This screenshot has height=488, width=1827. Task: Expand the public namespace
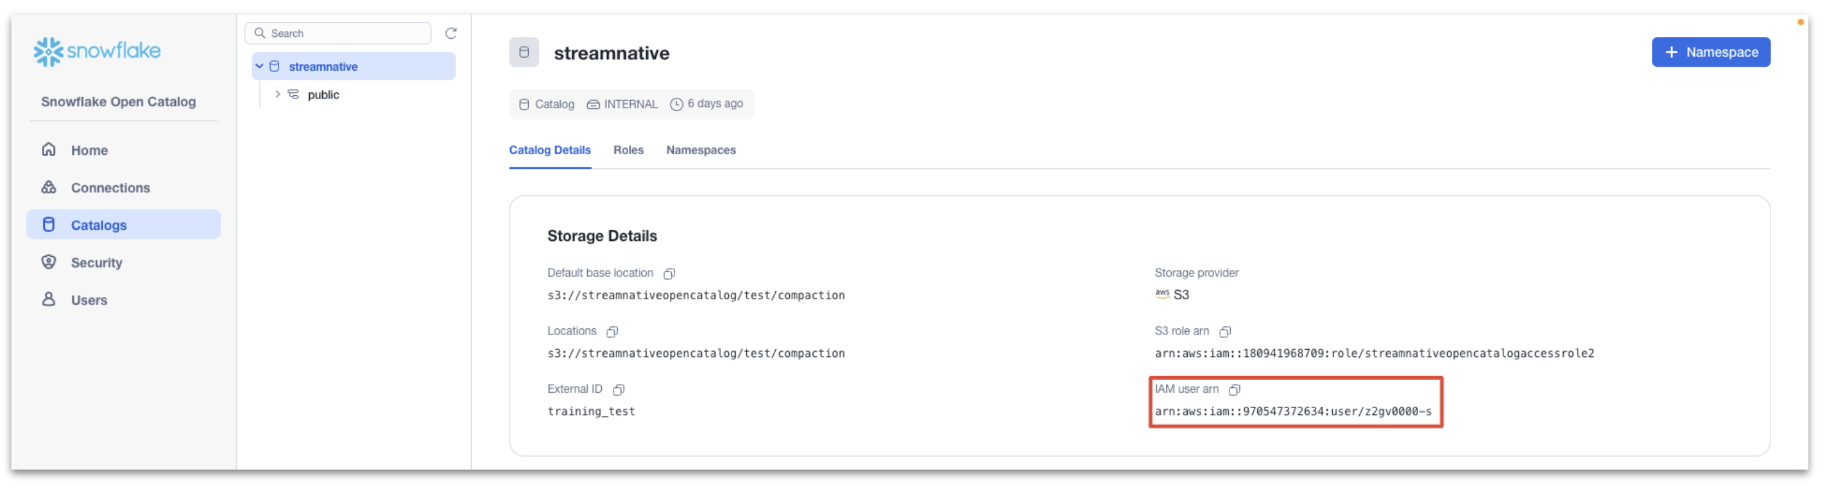pos(278,93)
